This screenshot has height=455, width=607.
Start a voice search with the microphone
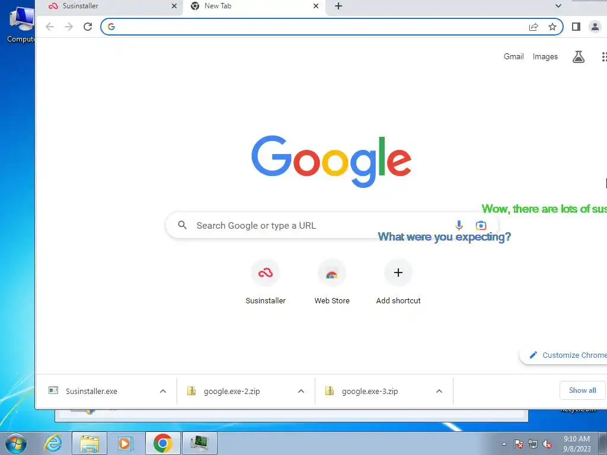point(459,225)
